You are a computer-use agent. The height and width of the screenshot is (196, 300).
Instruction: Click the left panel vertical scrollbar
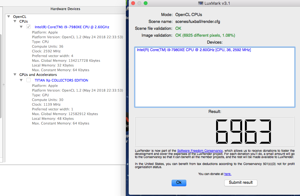coord(1,77)
